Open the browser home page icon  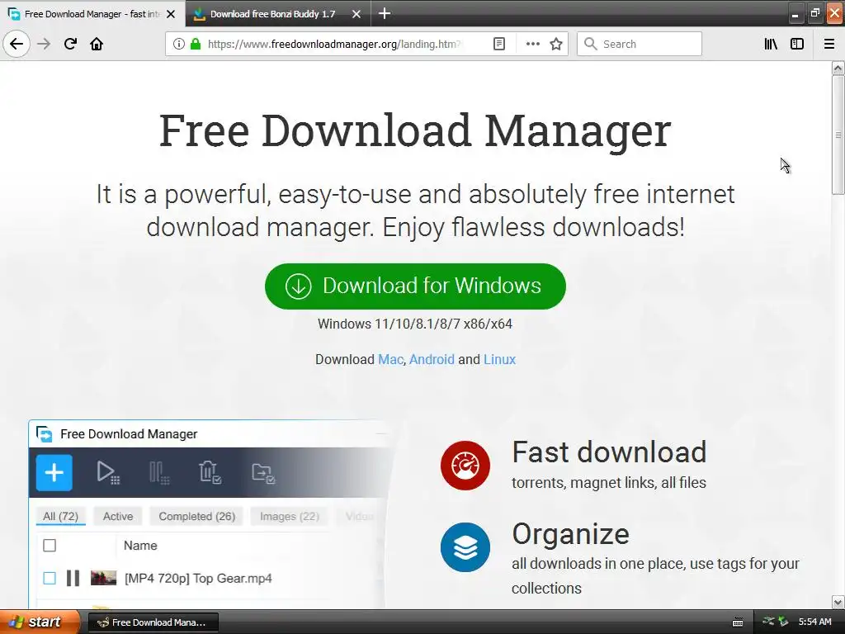point(97,44)
